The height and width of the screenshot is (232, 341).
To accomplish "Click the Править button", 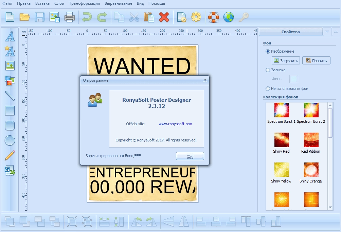I will [316, 60].
